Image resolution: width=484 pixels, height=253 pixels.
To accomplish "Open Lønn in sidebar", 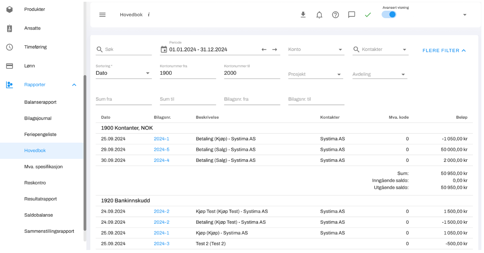I will (29, 66).
